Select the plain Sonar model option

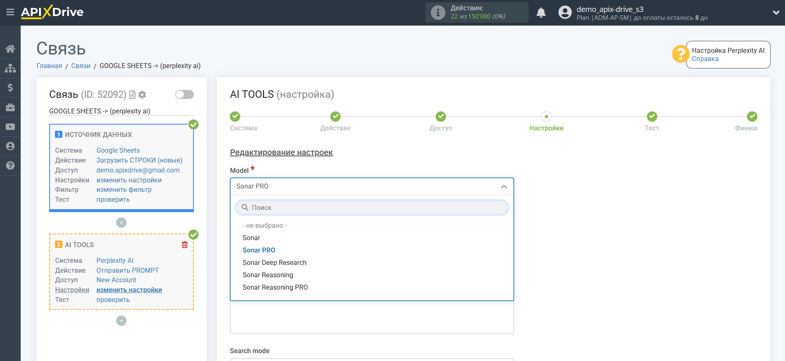coord(251,238)
